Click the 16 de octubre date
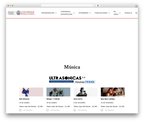Screen dimensions: 144x122 coord(24,103)
